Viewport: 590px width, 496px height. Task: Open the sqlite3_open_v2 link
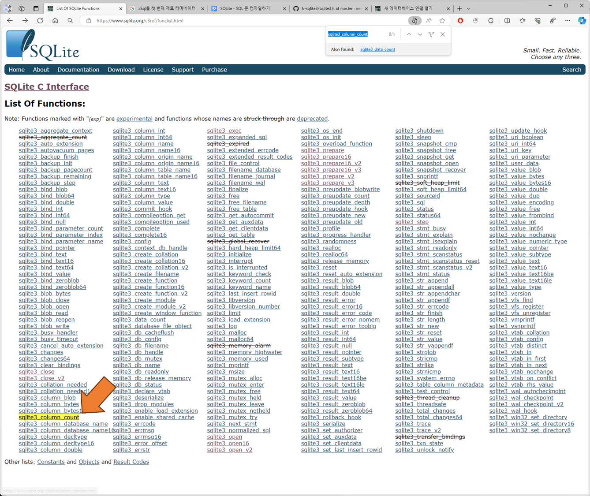pyautogui.click(x=230, y=450)
